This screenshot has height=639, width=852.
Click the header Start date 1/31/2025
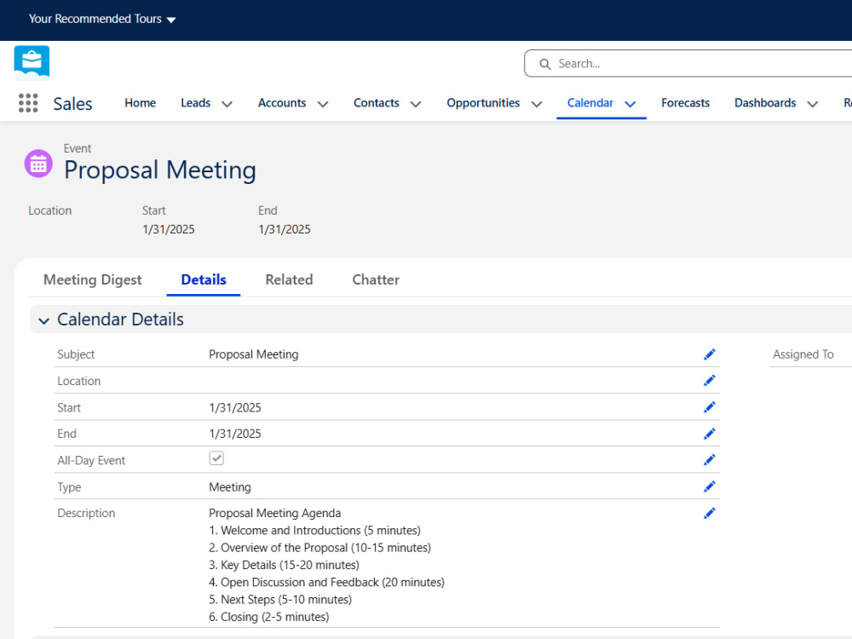pos(169,229)
